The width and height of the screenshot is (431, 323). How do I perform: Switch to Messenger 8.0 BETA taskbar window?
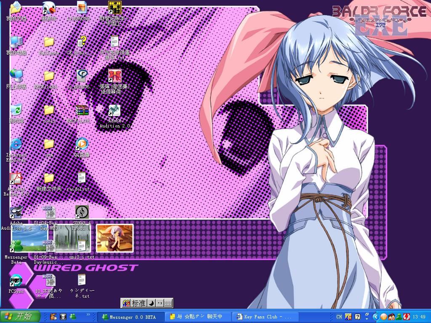coord(131,317)
